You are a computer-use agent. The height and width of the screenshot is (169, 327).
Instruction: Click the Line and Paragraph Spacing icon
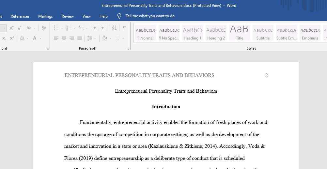pos(90,38)
